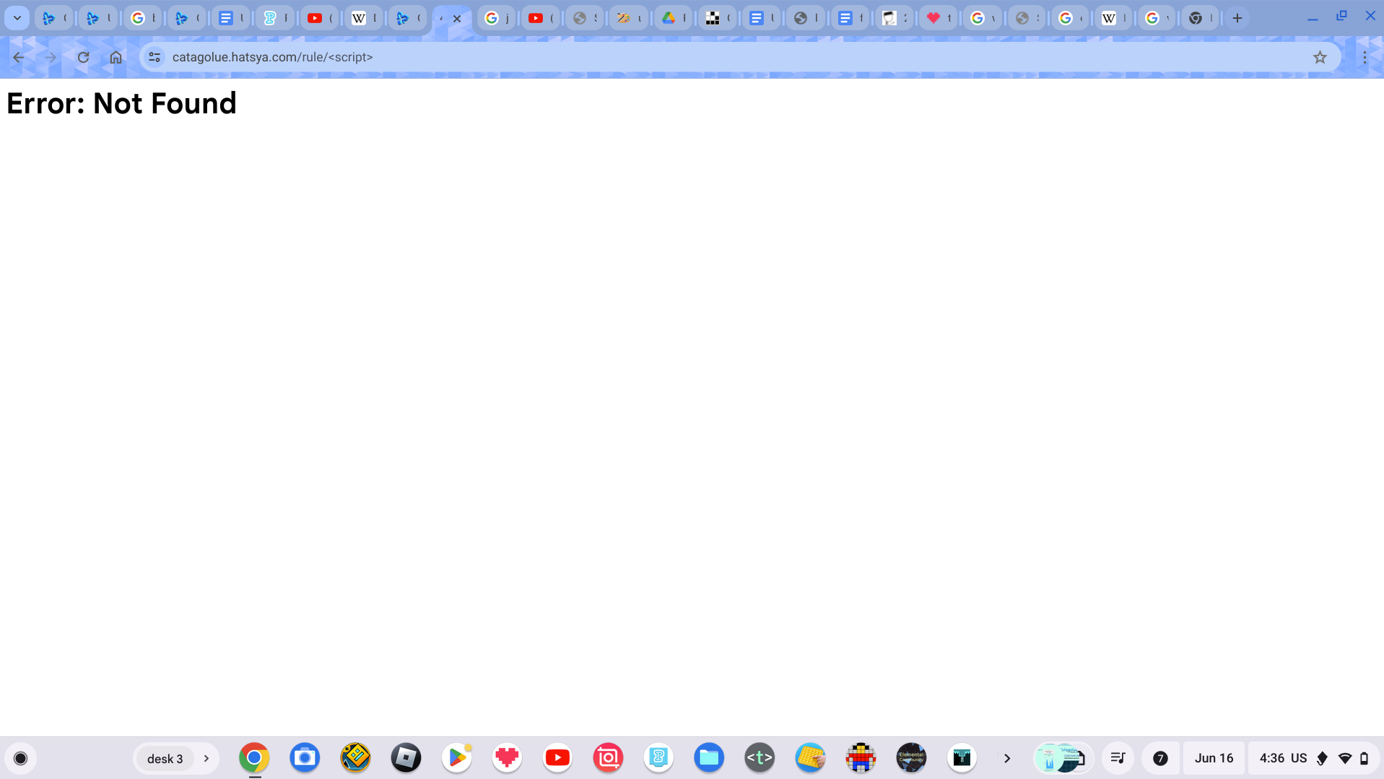
Task: Go to next desk arrow
Action: pos(206,759)
